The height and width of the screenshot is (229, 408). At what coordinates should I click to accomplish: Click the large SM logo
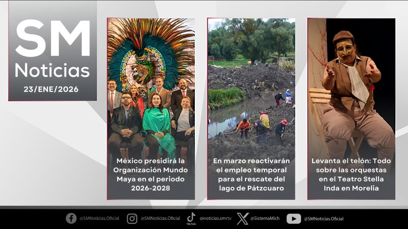[x=53, y=38]
